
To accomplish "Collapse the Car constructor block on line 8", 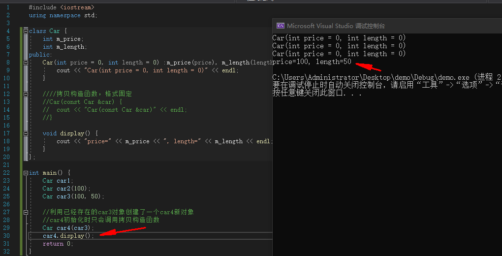I will click(x=39, y=63).
